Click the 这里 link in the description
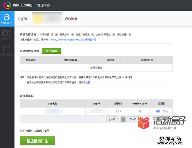Screen dimensions: 192x148 [x=88, y=82]
